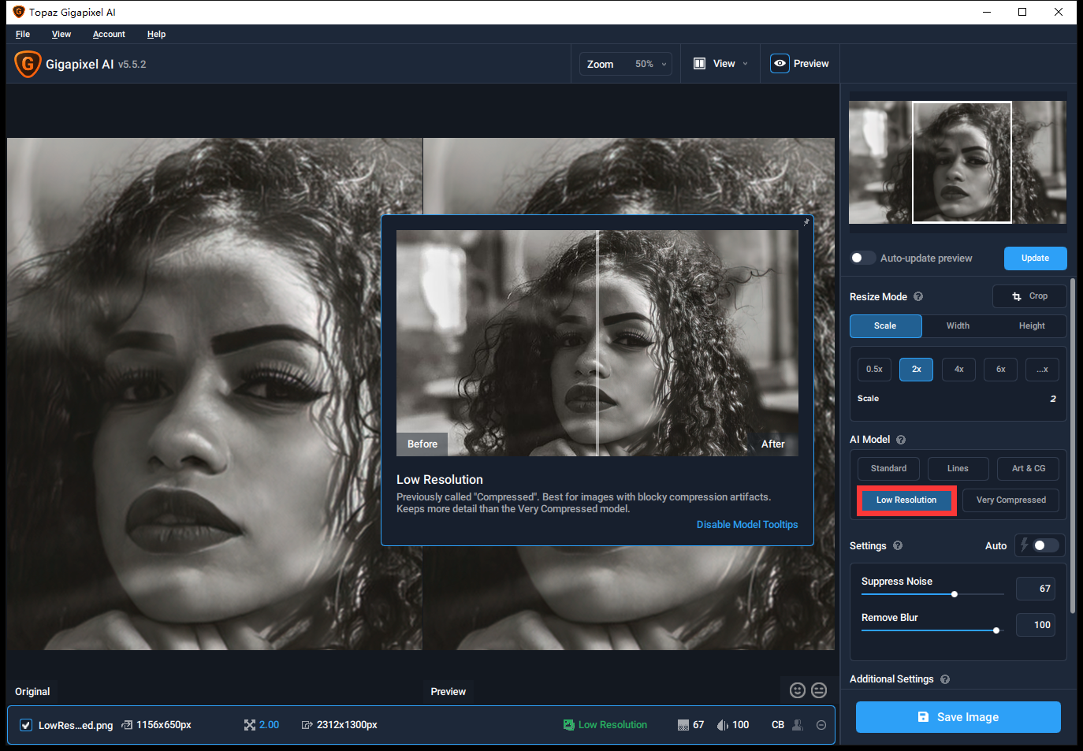This screenshot has width=1083, height=751.
Task: Switch to the Width resize tab
Action: pyautogui.click(x=958, y=326)
